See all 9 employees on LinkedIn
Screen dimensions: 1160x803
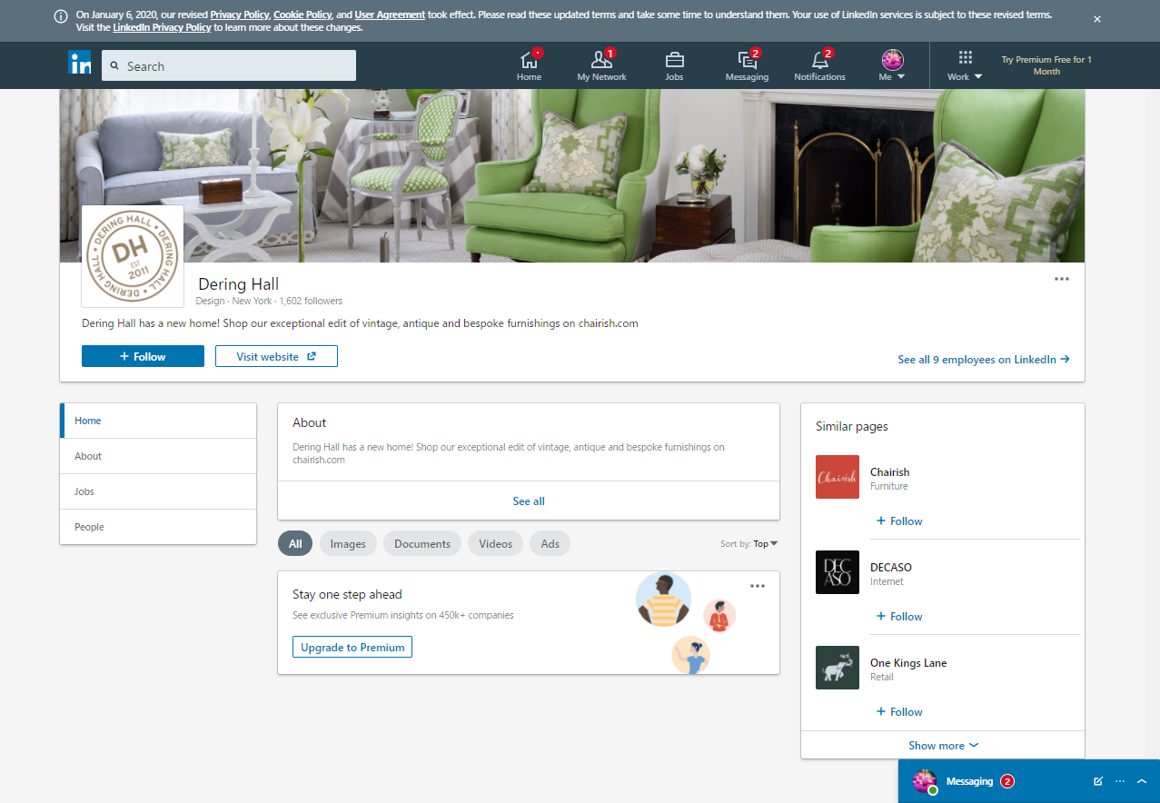[984, 360]
